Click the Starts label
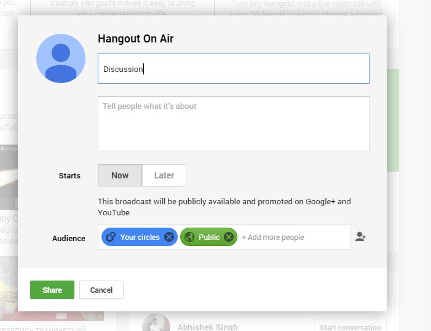The image size is (431, 331). [x=69, y=175]
